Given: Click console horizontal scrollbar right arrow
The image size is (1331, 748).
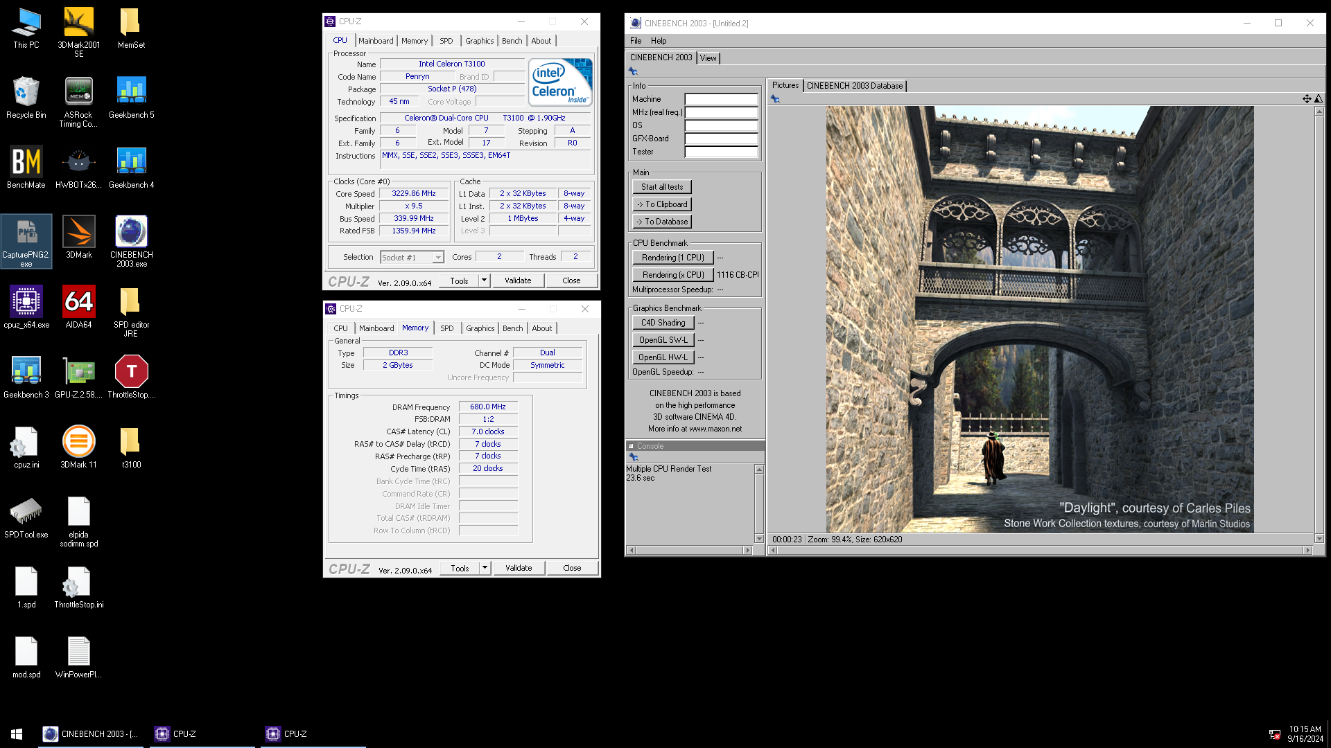Looking at the screenshot, I should (747, 551).
